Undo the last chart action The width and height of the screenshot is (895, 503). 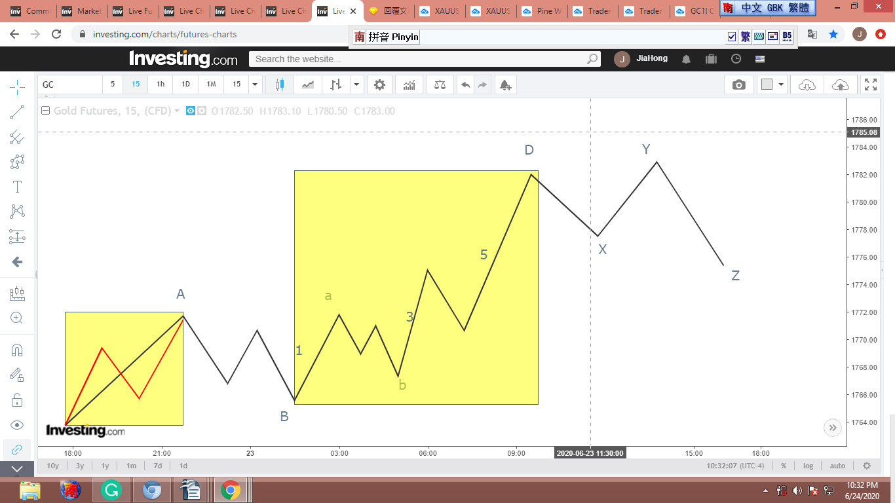465,84
